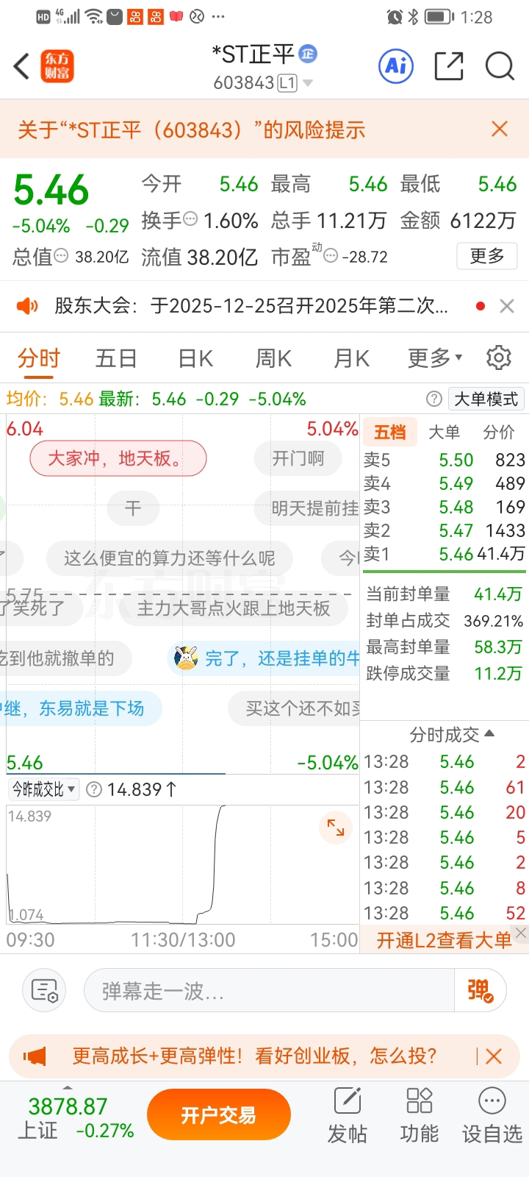This screenshot has width=529, height=1177.
Task: Tap the 市盈 info icon
Action: click(331, 256)
